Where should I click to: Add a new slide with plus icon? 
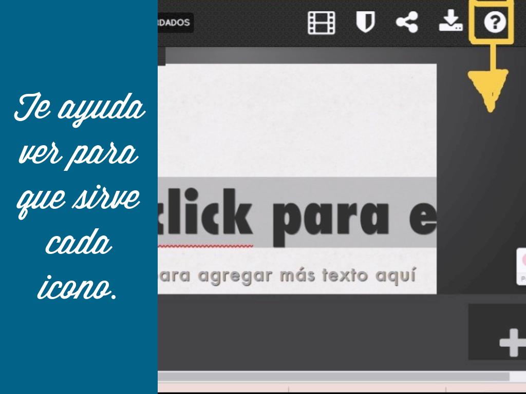pos(511,343)
